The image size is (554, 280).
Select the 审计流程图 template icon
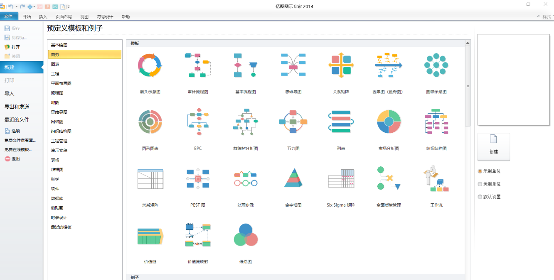click(198, 65)
